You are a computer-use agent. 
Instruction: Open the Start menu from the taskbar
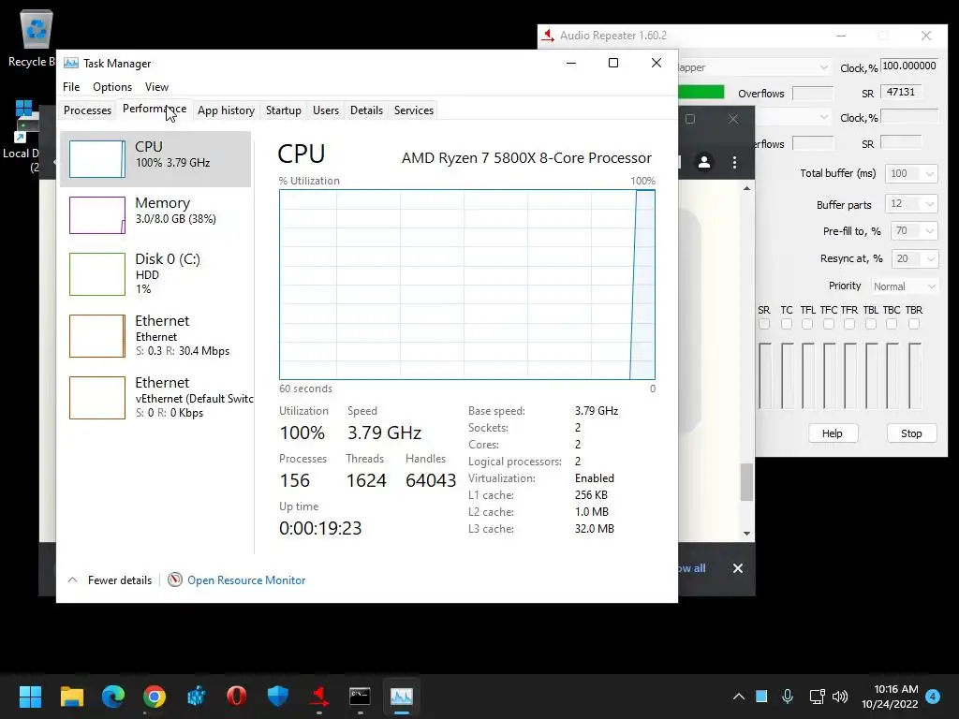click(30, 697)
